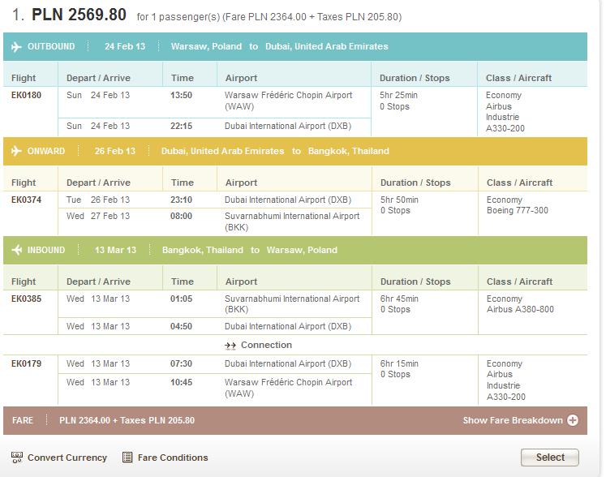Click the Fare Conditions document icon
Screen dimensions: 606x477
(127, 458)
